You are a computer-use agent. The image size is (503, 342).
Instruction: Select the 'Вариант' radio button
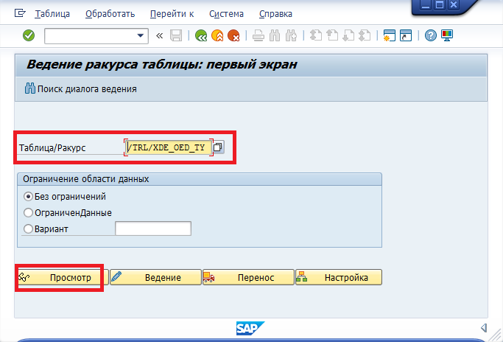click(29, 229)
